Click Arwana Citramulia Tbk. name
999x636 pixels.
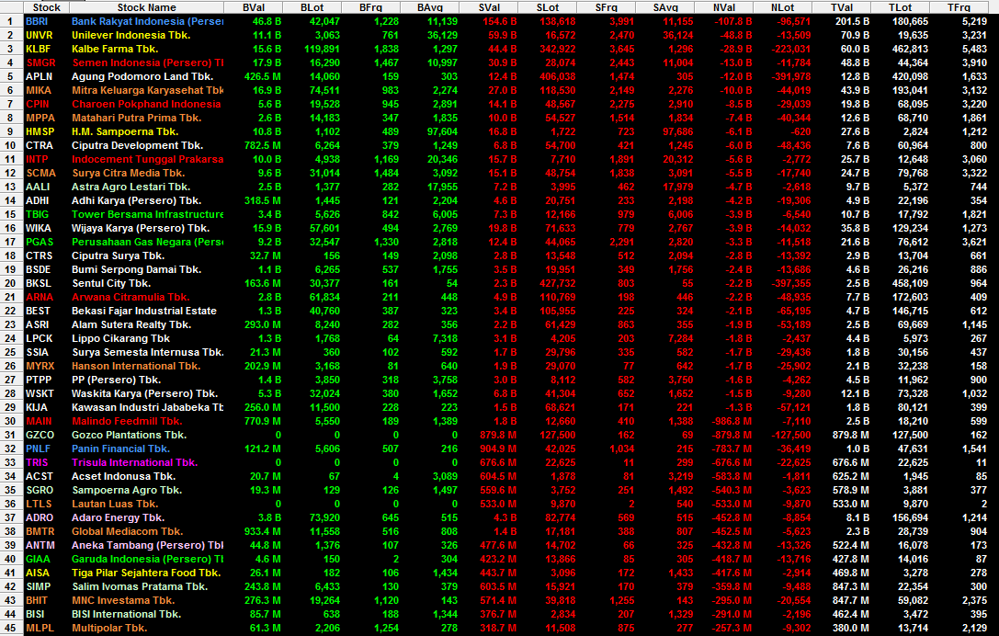[x=130, y=297]
